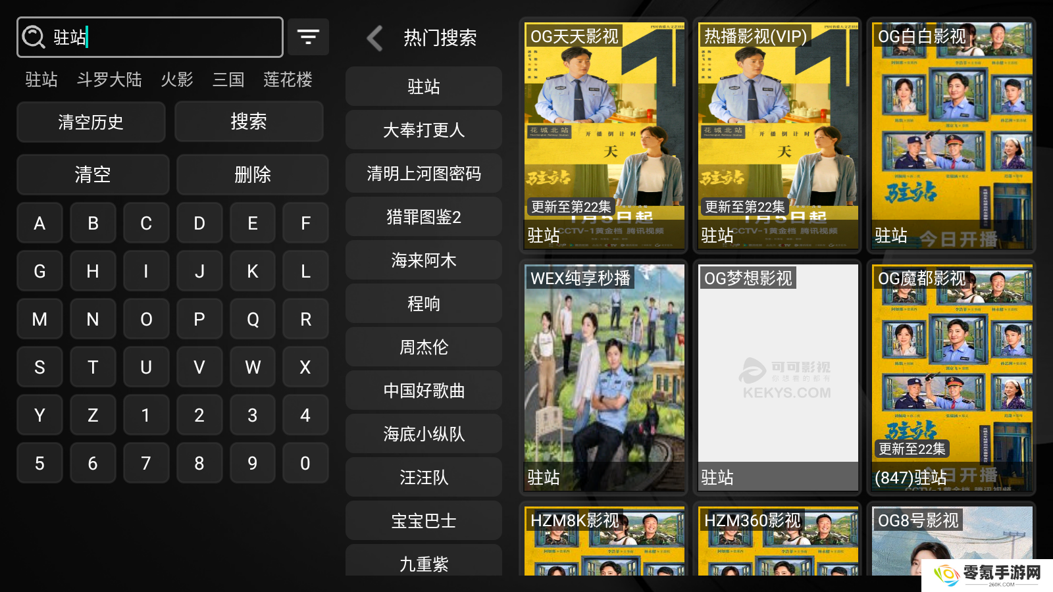Select history term 火影
The image size is (1053, 592).
177,80
